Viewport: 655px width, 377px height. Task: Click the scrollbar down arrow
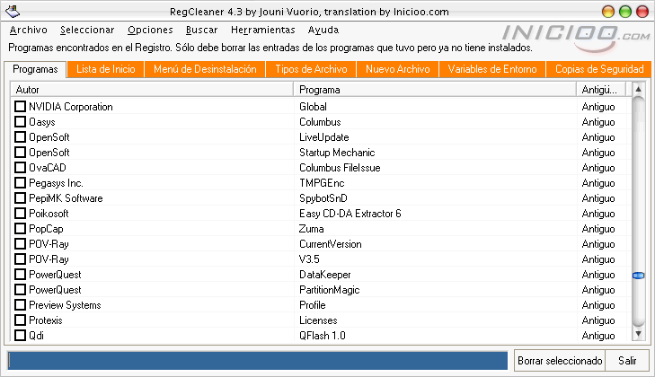click(638, 334)
